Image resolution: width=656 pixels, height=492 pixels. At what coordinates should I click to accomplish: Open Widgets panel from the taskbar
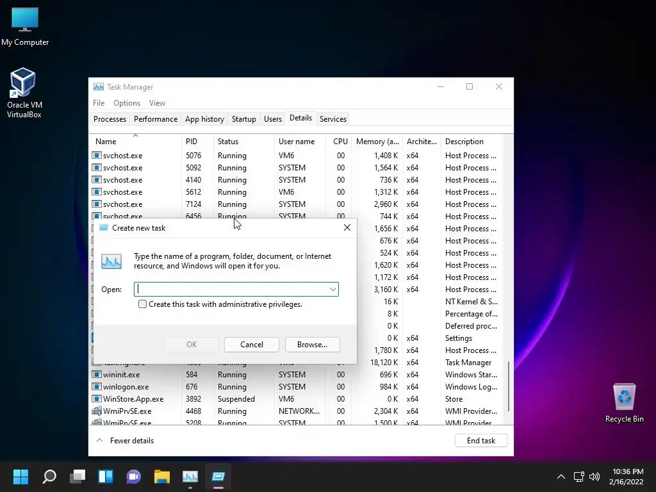[x=106, y=477]
